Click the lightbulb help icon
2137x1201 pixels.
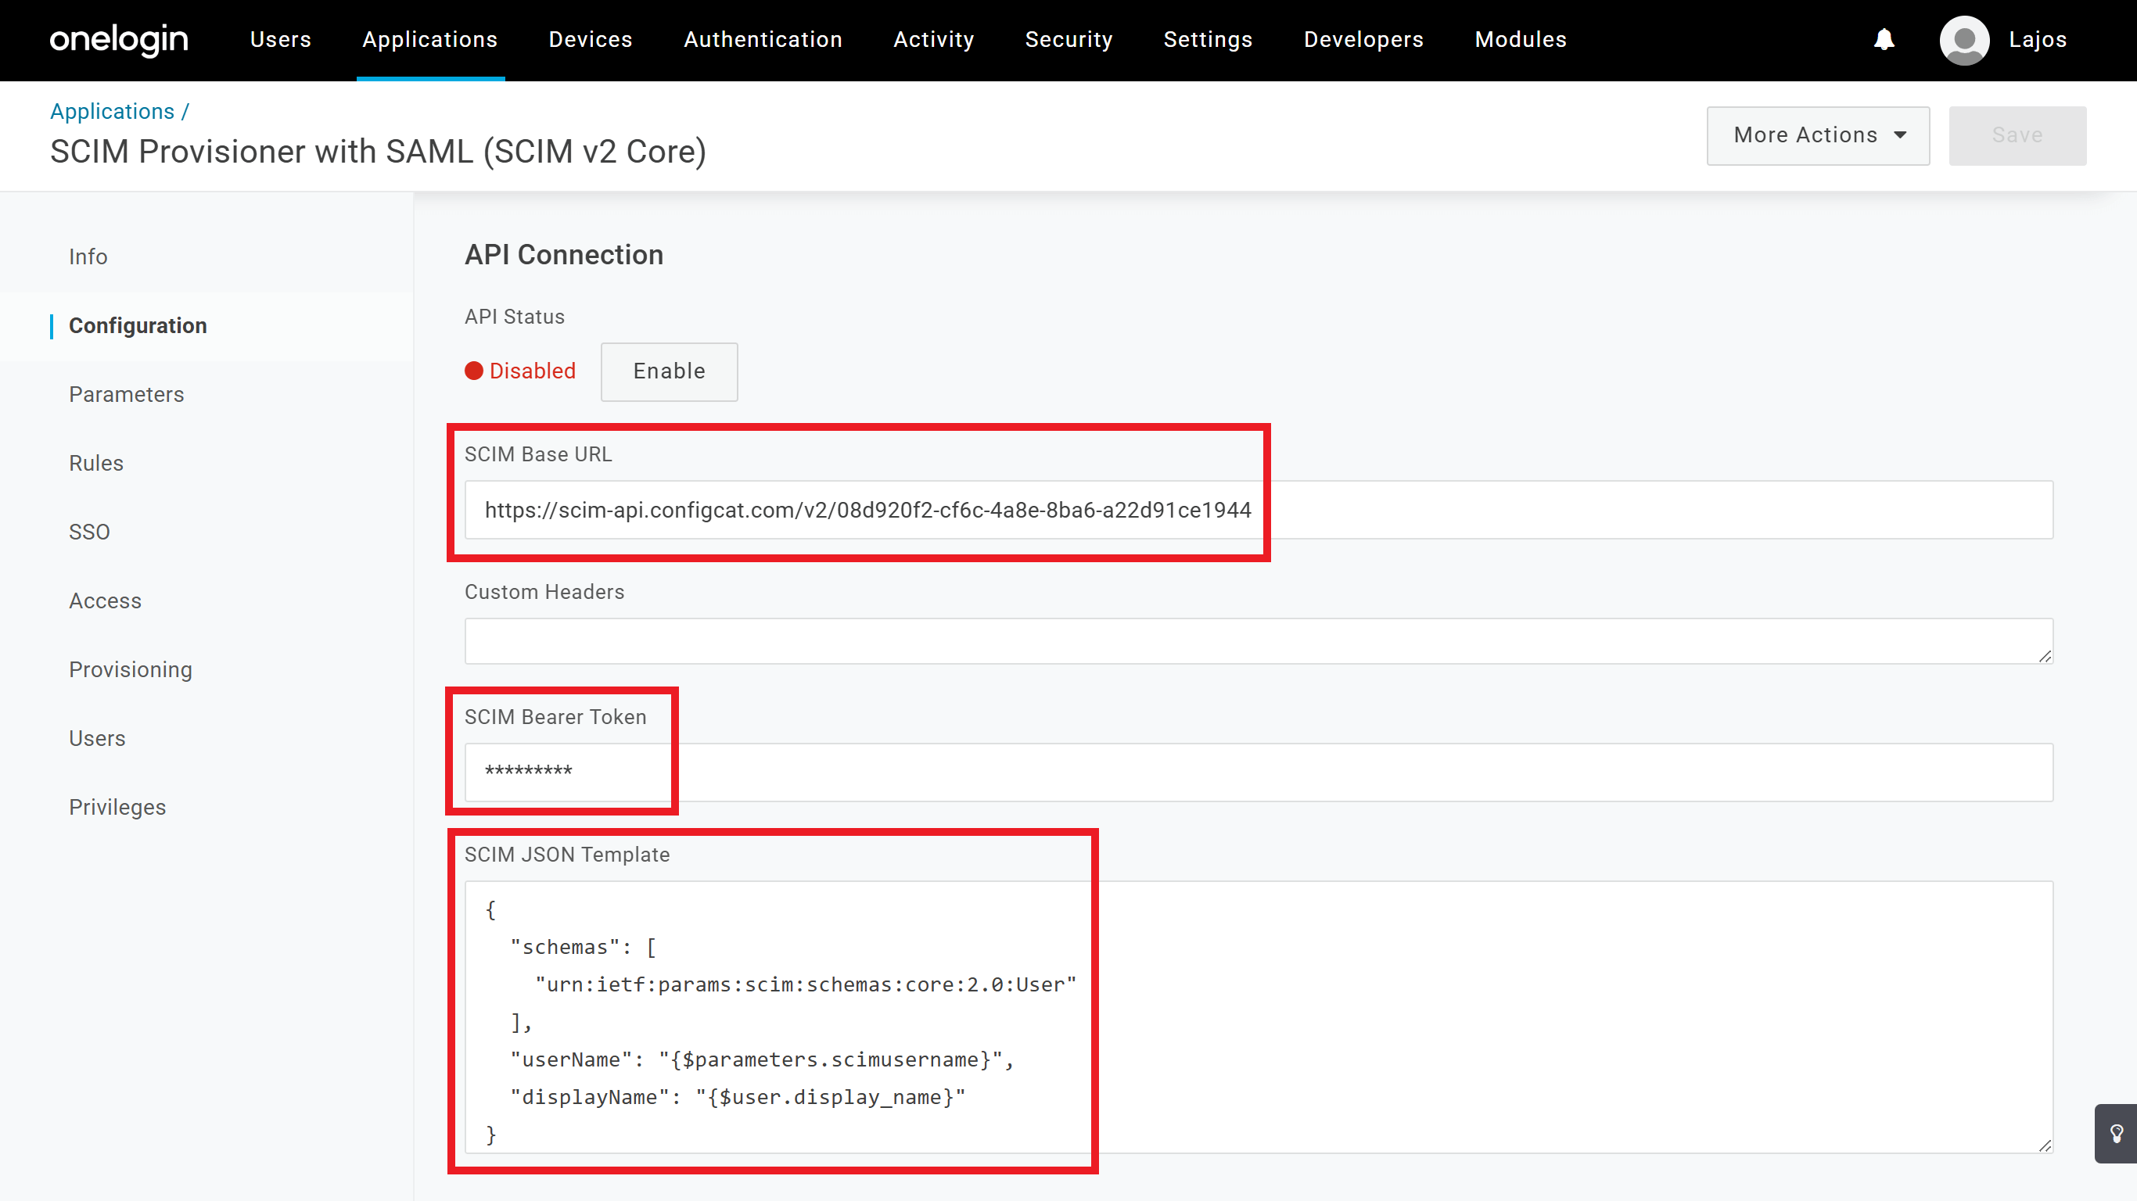point(2116,1133)
